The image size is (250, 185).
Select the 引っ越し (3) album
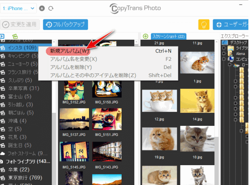tap(20, 105)
